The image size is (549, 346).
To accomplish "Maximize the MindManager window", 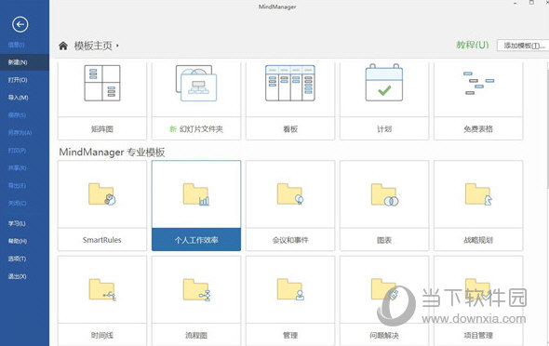I will pos(531,3).
